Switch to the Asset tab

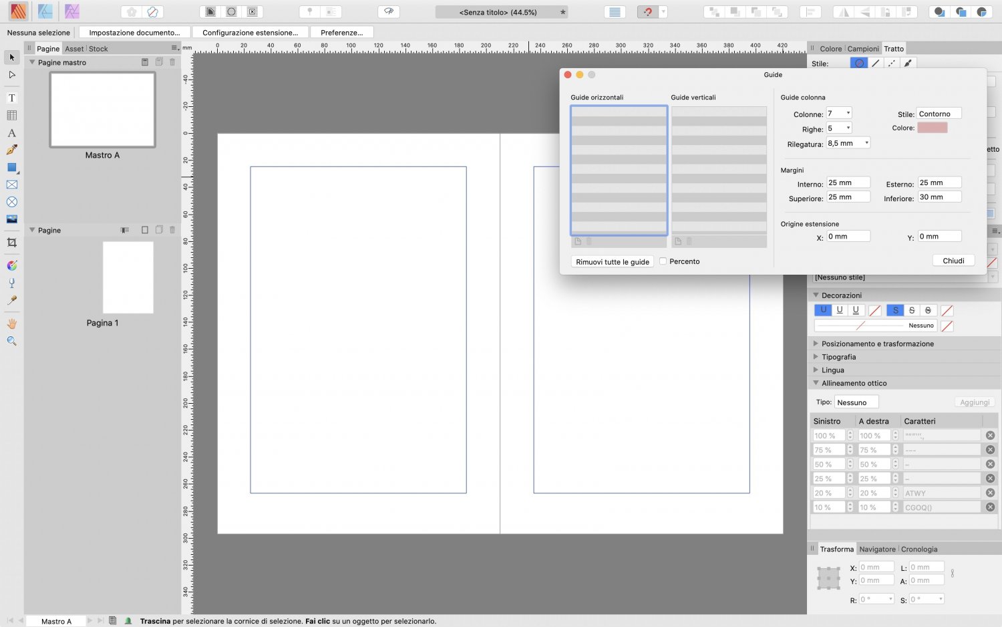coord(74,49)
